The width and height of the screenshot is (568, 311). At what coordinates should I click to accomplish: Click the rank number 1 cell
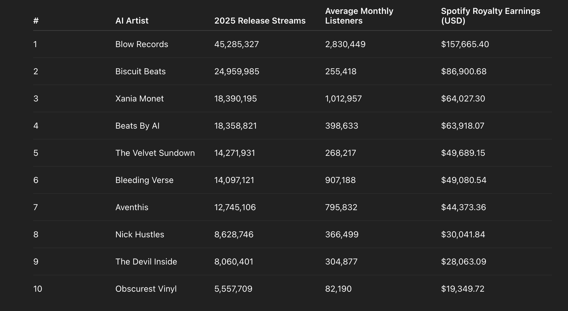[36, 44]
